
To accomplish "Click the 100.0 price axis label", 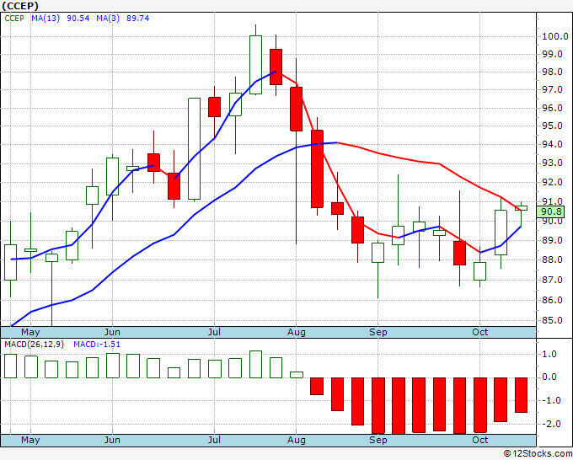I will coord(555,36).
